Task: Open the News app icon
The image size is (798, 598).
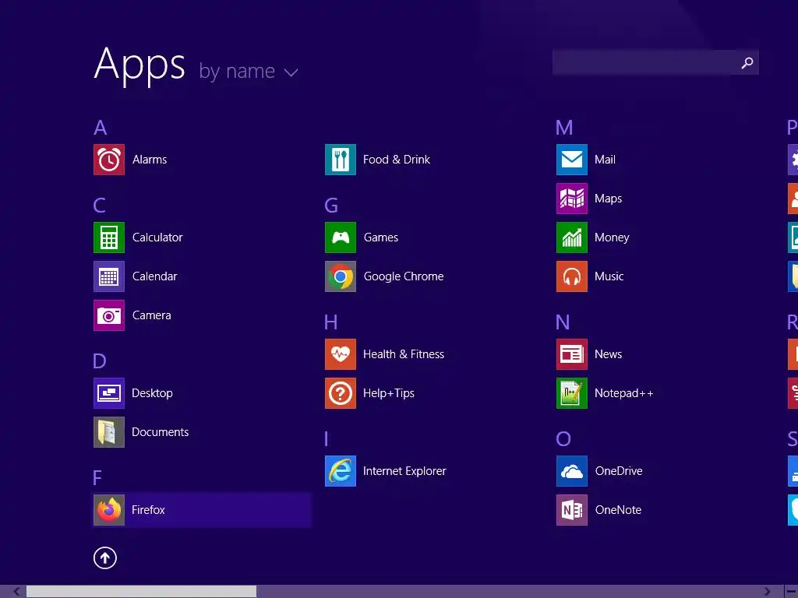Action: (572, 354)
